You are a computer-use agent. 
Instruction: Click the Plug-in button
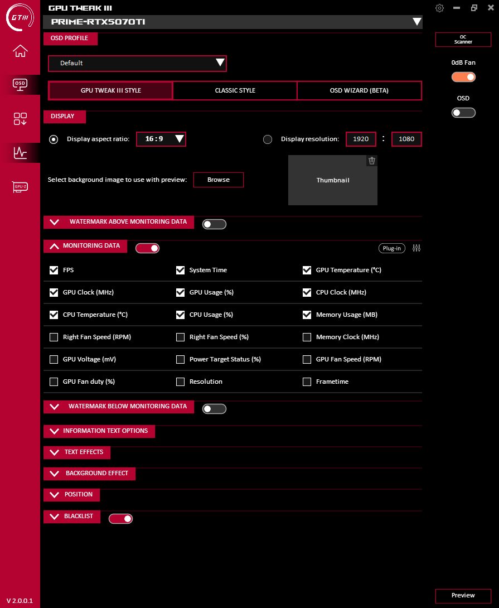click(x=391, y=248)
